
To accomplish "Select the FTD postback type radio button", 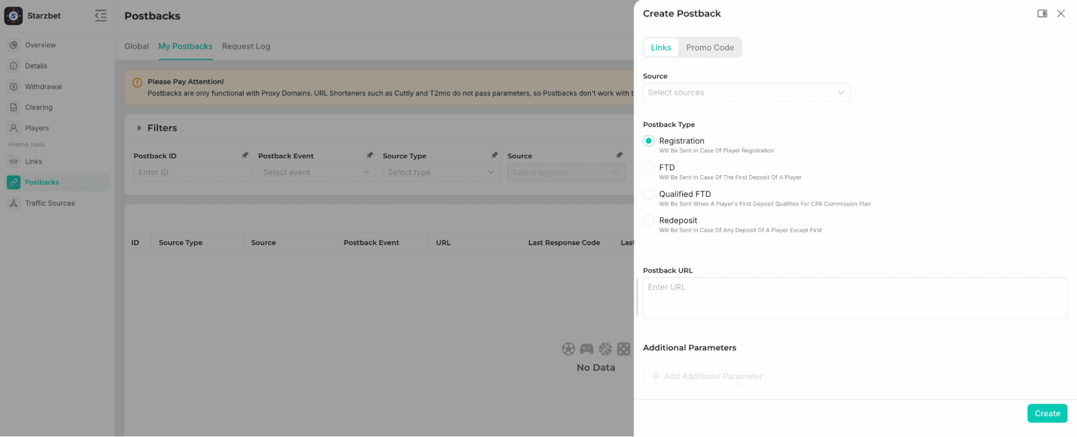I will click(x=649, y=168).
